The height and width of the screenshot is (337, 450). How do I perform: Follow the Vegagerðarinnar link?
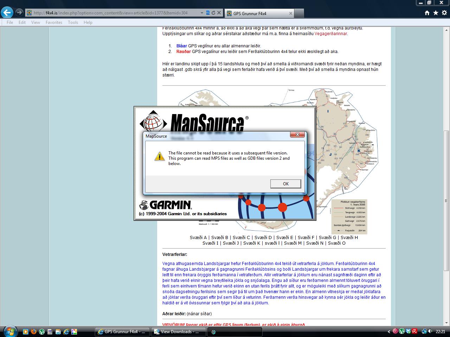coord(330,34)
